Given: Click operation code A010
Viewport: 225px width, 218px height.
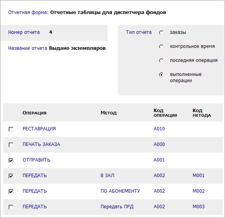Looking at the screenshot, I should pyautogui.click(x=159, y=129).
